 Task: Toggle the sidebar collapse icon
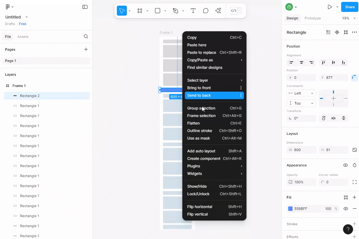(x=85, y=7)
